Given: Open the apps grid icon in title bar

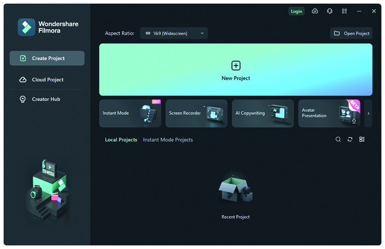Looking at the screenshot, I should (344, 11).
